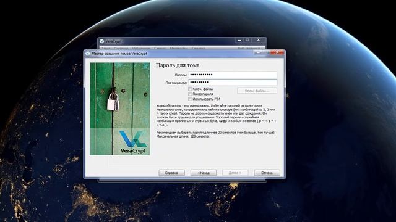Click into the 'Подтвердите' confirmation field
The height and width of the screenshot is (222, 396).
233,82
